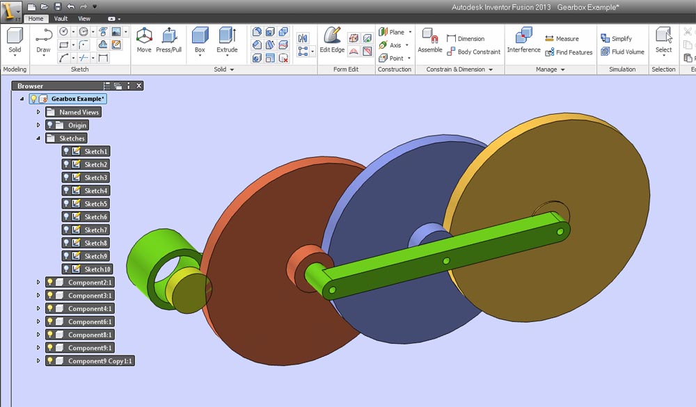Click the Undo arrow in quick access toolbar
Screen dimensions: 696x407
tap(70, 7)
